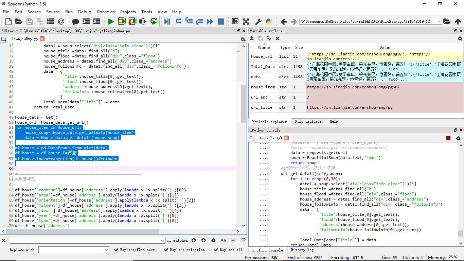Click debugger step return icon
This screenshot has height=261, width=464.
(x=199, y=21)
